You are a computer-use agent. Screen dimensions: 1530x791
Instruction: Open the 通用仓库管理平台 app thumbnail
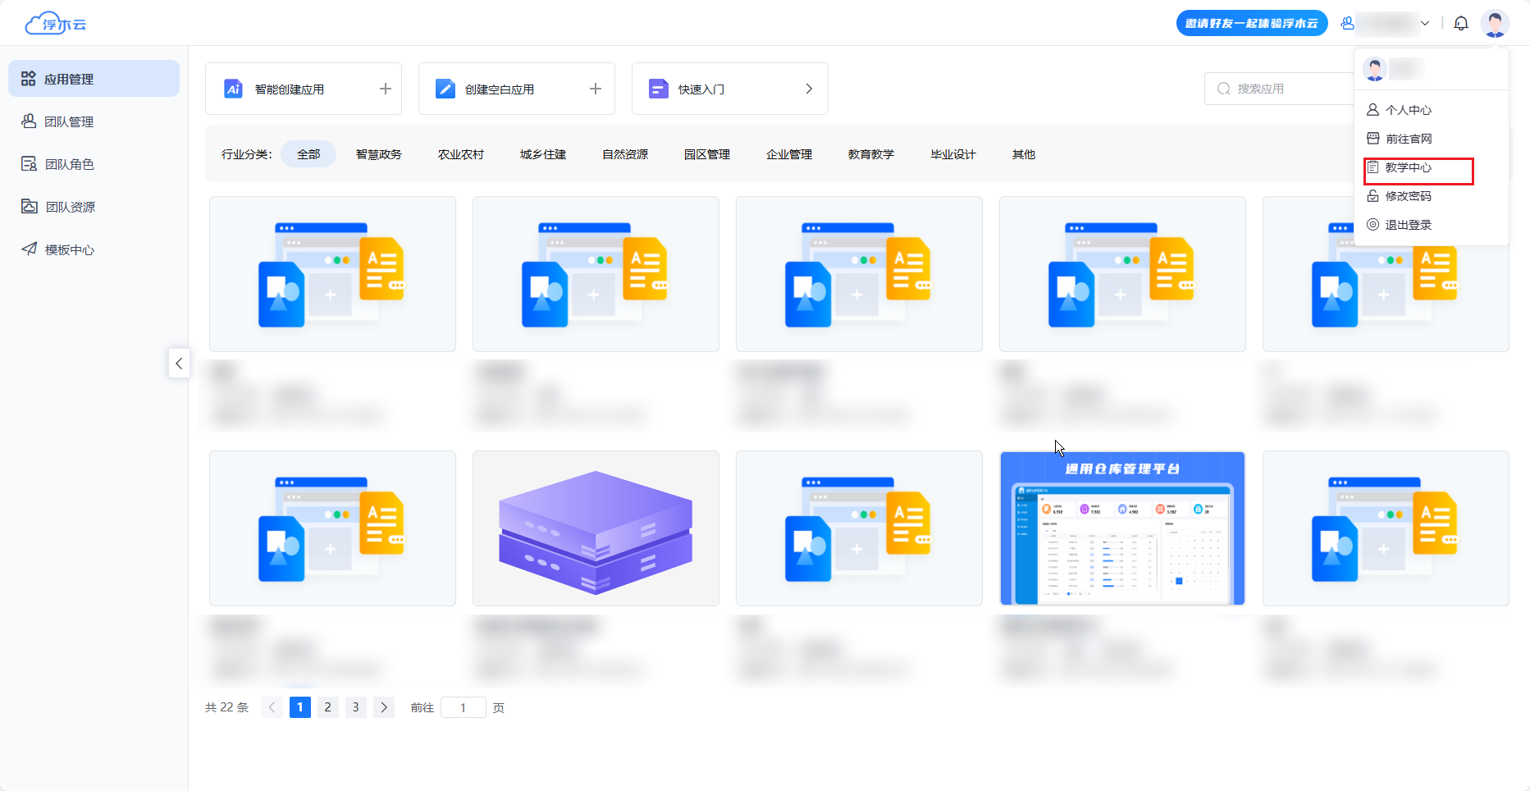(x=1122, y=528)
